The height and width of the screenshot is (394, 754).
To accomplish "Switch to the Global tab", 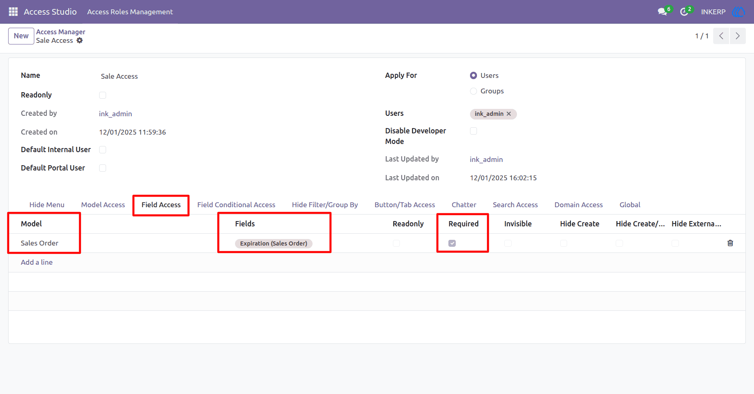I will point(630,205).
